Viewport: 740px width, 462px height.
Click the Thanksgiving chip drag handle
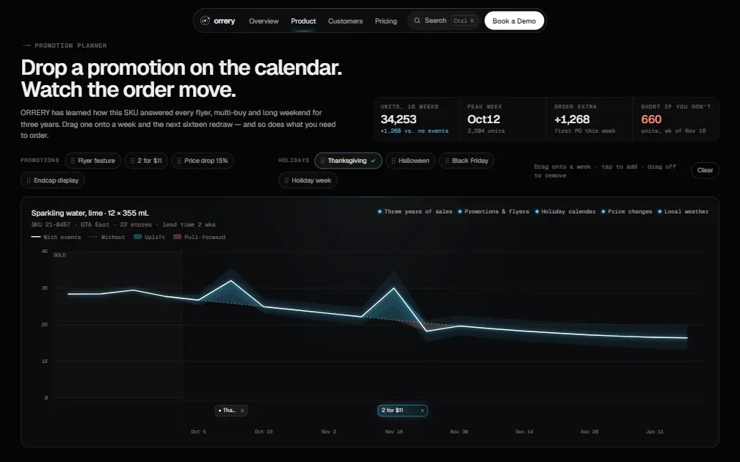pyautogui.click(x=323, y=161)
